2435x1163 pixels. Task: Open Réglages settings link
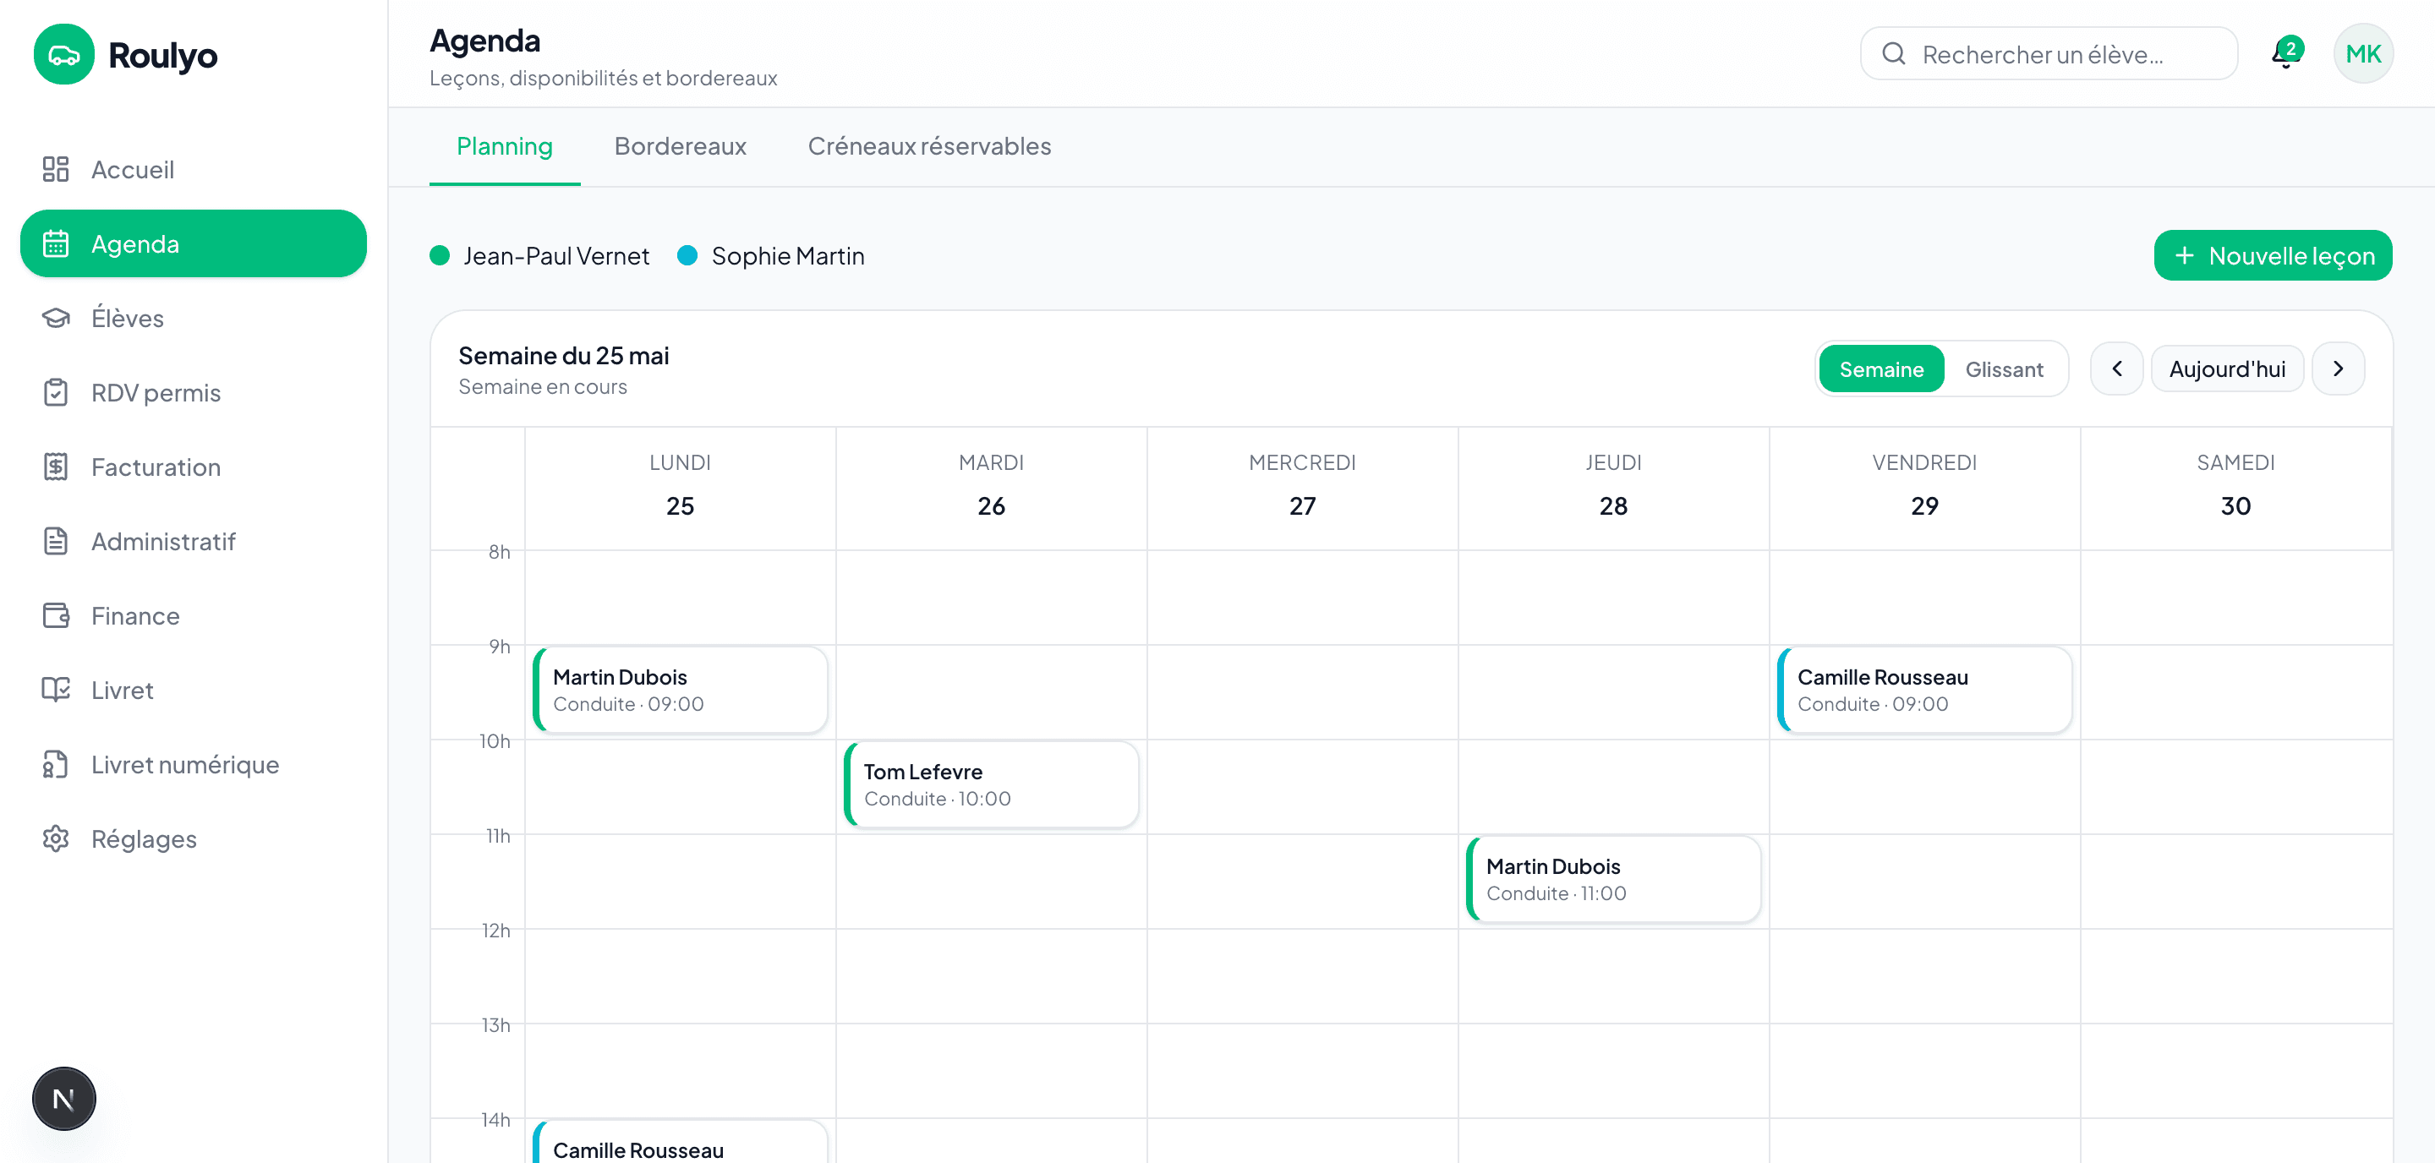coord(194,839)
